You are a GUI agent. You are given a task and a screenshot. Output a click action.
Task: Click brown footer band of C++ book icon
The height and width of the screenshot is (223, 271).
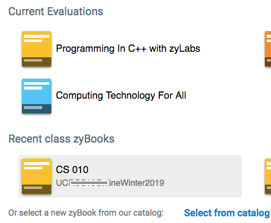coord(37,62)
